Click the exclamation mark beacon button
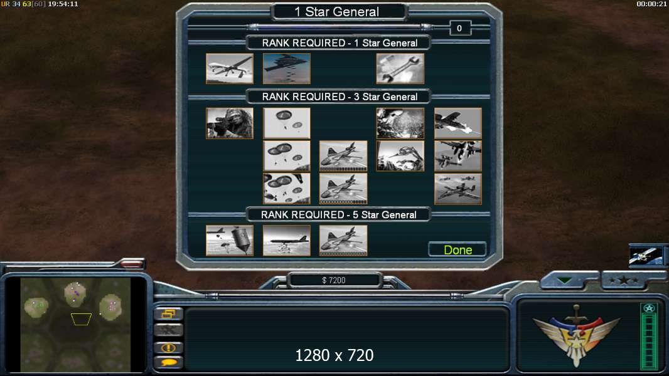 pyautogui.click(x=169, y=348)
